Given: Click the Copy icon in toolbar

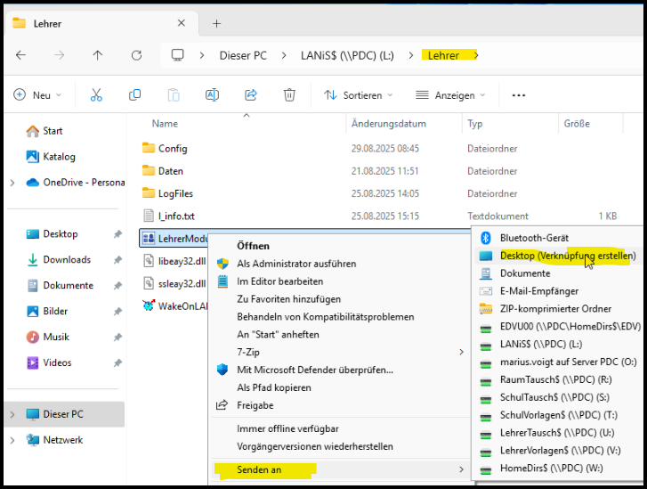Looking at the screenshot, I should (135, 94).
